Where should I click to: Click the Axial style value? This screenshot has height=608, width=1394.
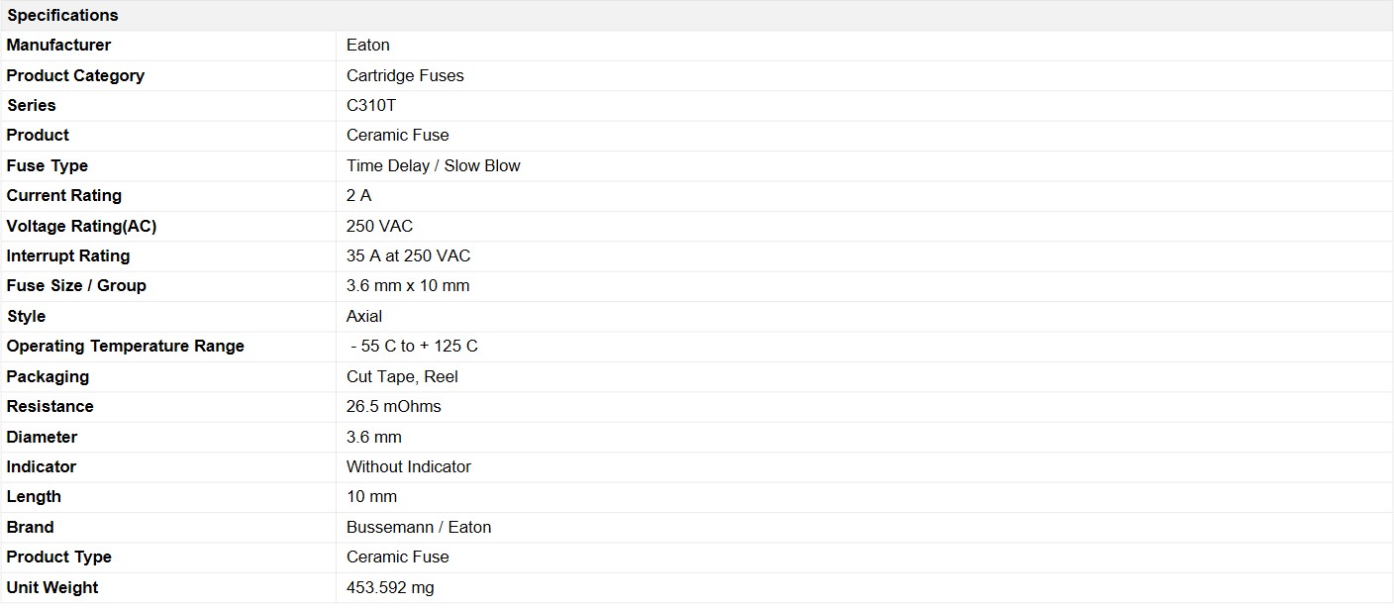coord(364,316)
